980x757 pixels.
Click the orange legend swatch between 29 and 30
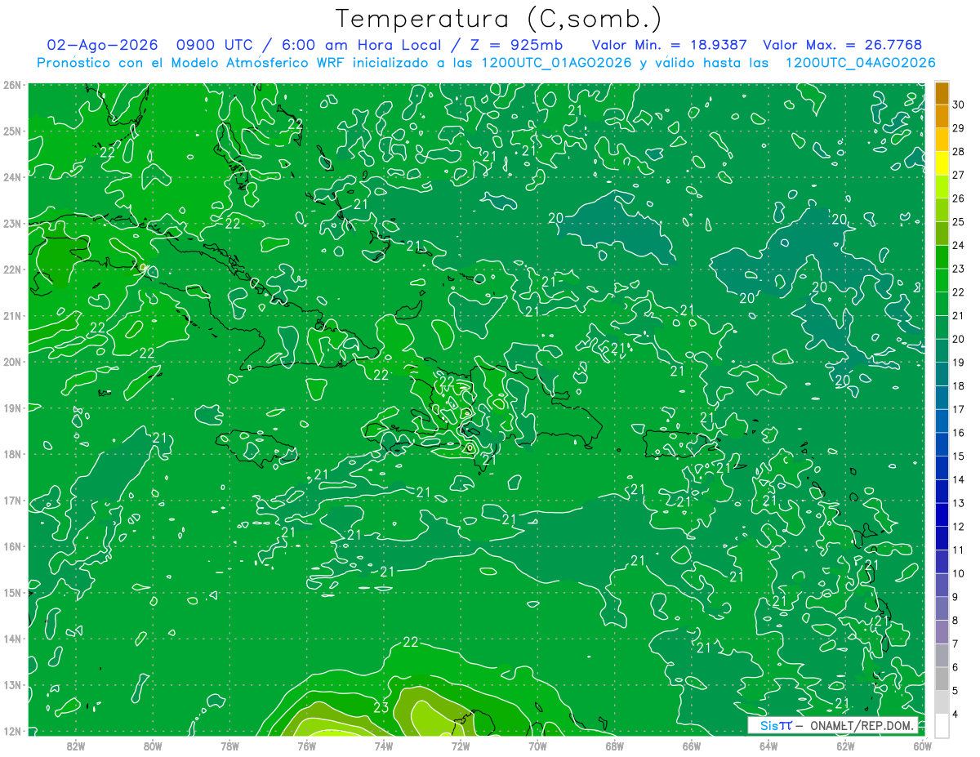pyautogui.click(x=942, y=117)
